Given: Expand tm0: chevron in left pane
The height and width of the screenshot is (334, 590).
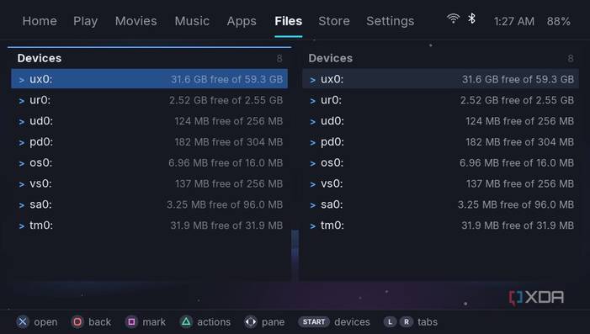Looking at the screenshot, I should 22,226.
